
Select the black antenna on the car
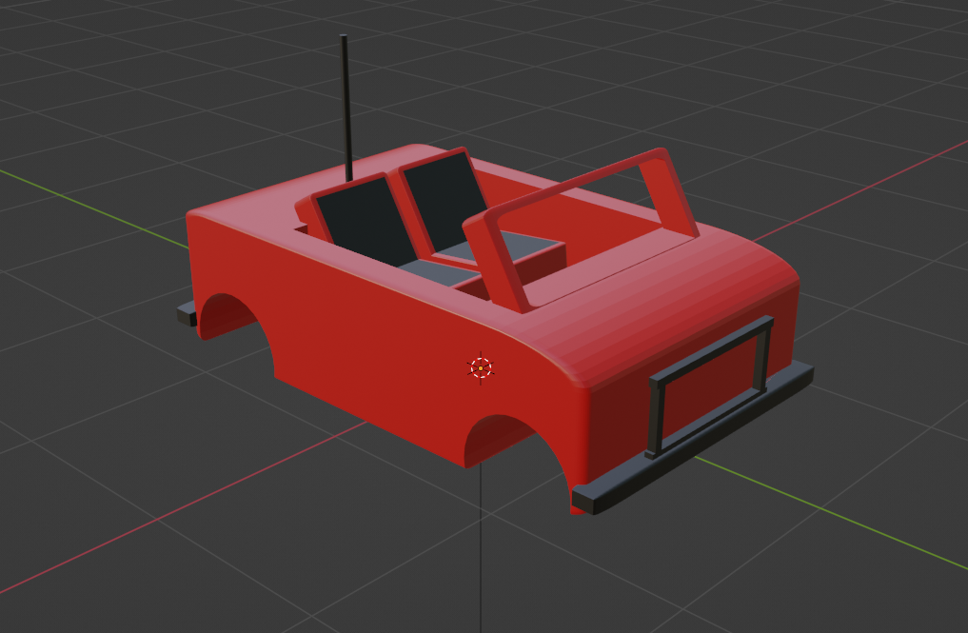click(346, 109)
